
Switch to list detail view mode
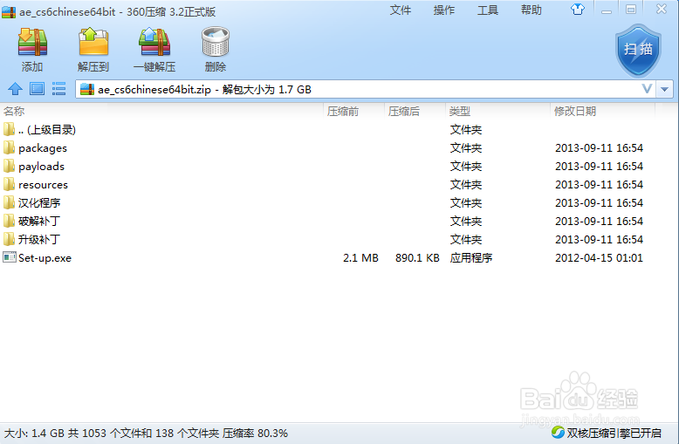(x=58, y=89)
